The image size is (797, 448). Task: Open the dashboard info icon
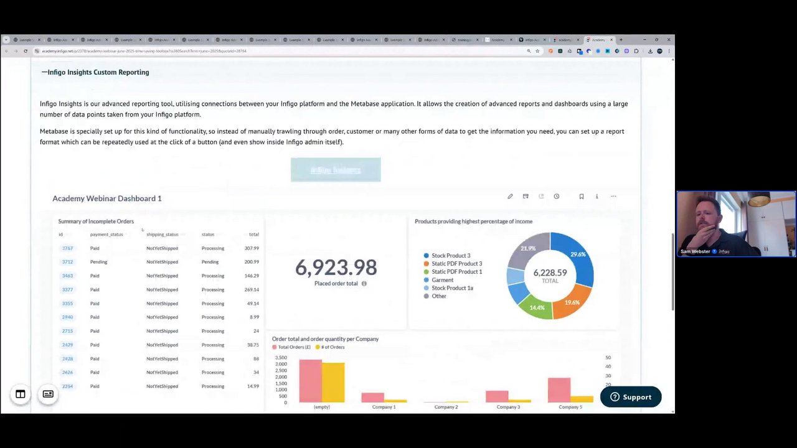point(597,197)
